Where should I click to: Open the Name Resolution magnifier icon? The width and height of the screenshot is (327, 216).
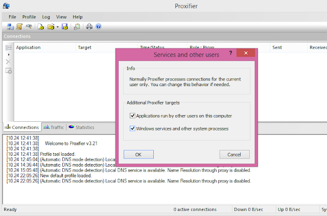pos(29,26)
